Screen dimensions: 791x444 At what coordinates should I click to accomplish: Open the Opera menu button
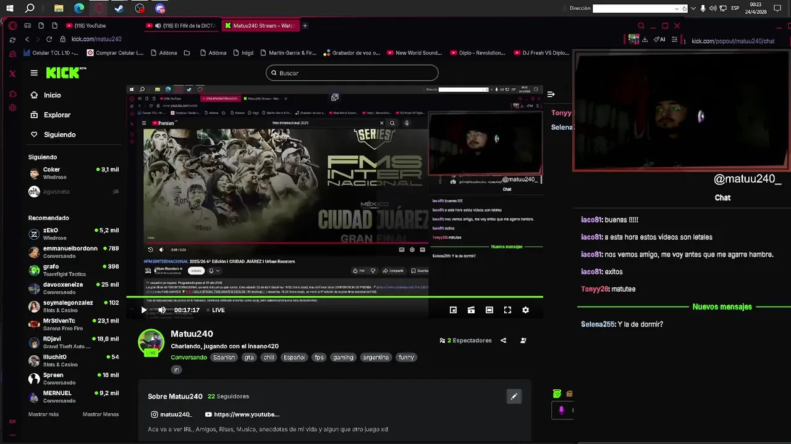point(12,26)
